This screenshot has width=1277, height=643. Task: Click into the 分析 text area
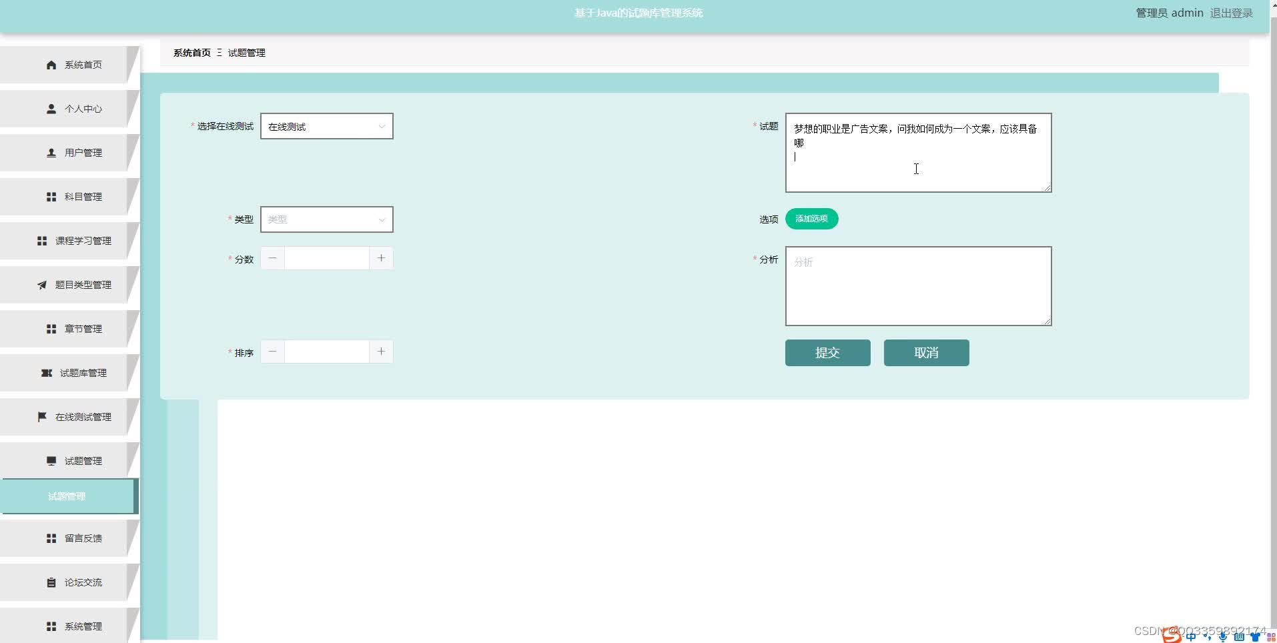(919, 286)
